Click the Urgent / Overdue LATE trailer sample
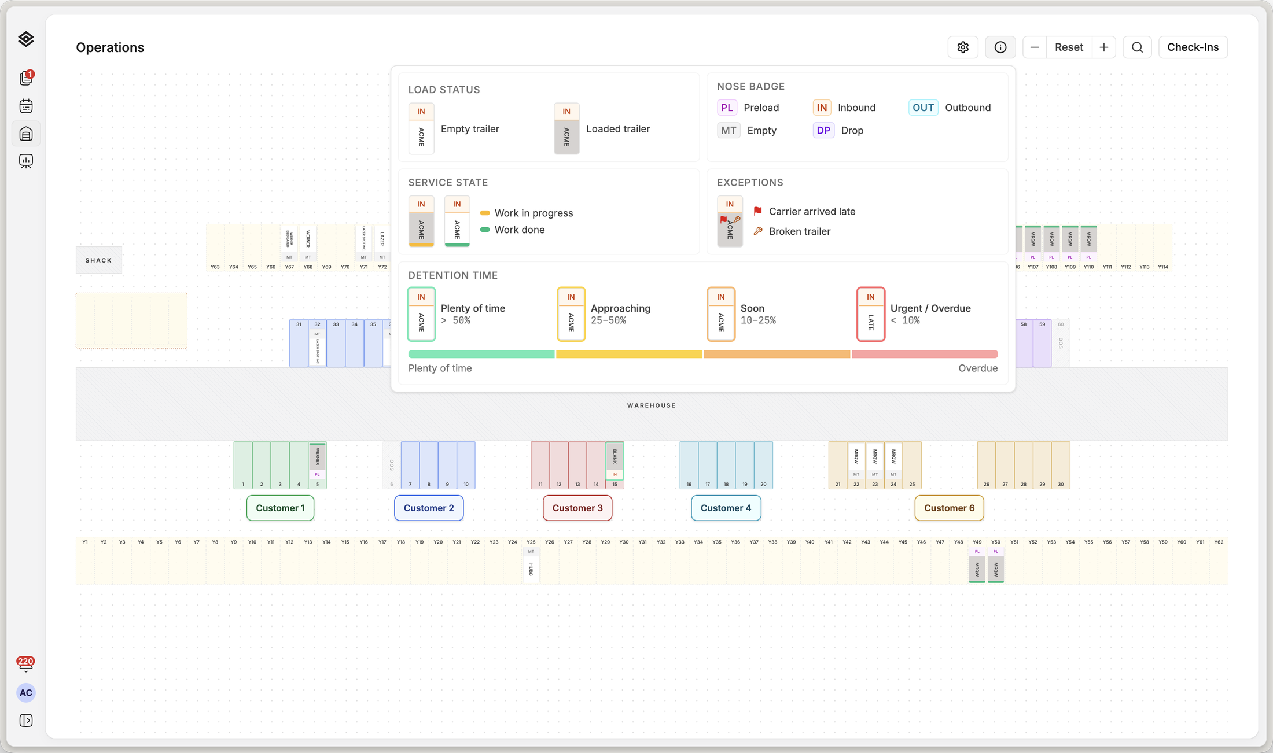Image resolution: width=1273 pixels, height=753 pixels. pyautogui.click(x=871, y=314)
